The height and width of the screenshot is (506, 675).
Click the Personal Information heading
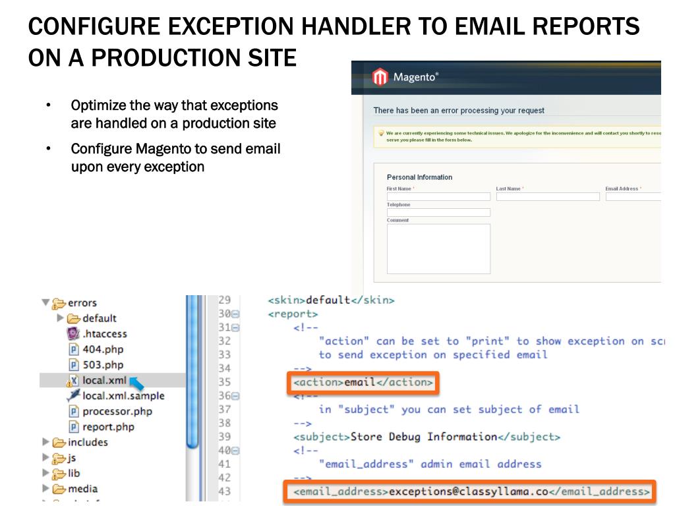click(419, 177)
